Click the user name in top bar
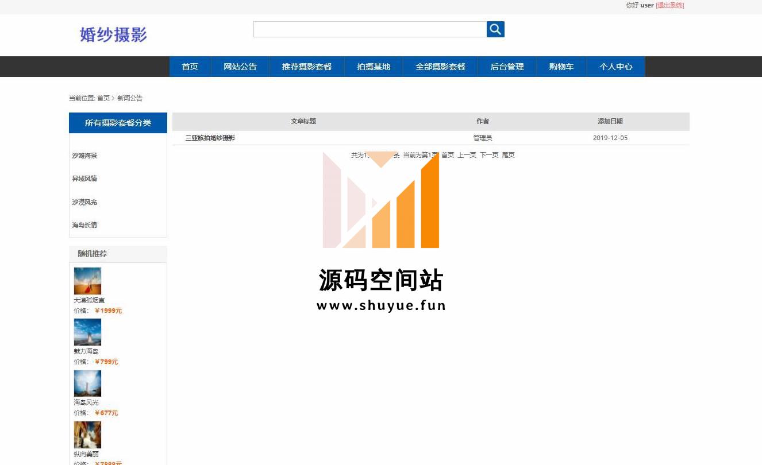Image resolution: width=762 pixels, height=465 pixels. click(647, 5)
